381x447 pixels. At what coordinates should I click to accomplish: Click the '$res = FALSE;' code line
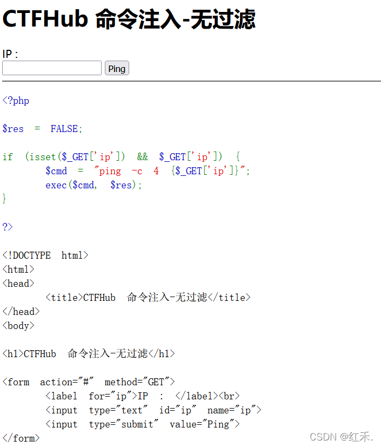(42, 129)
